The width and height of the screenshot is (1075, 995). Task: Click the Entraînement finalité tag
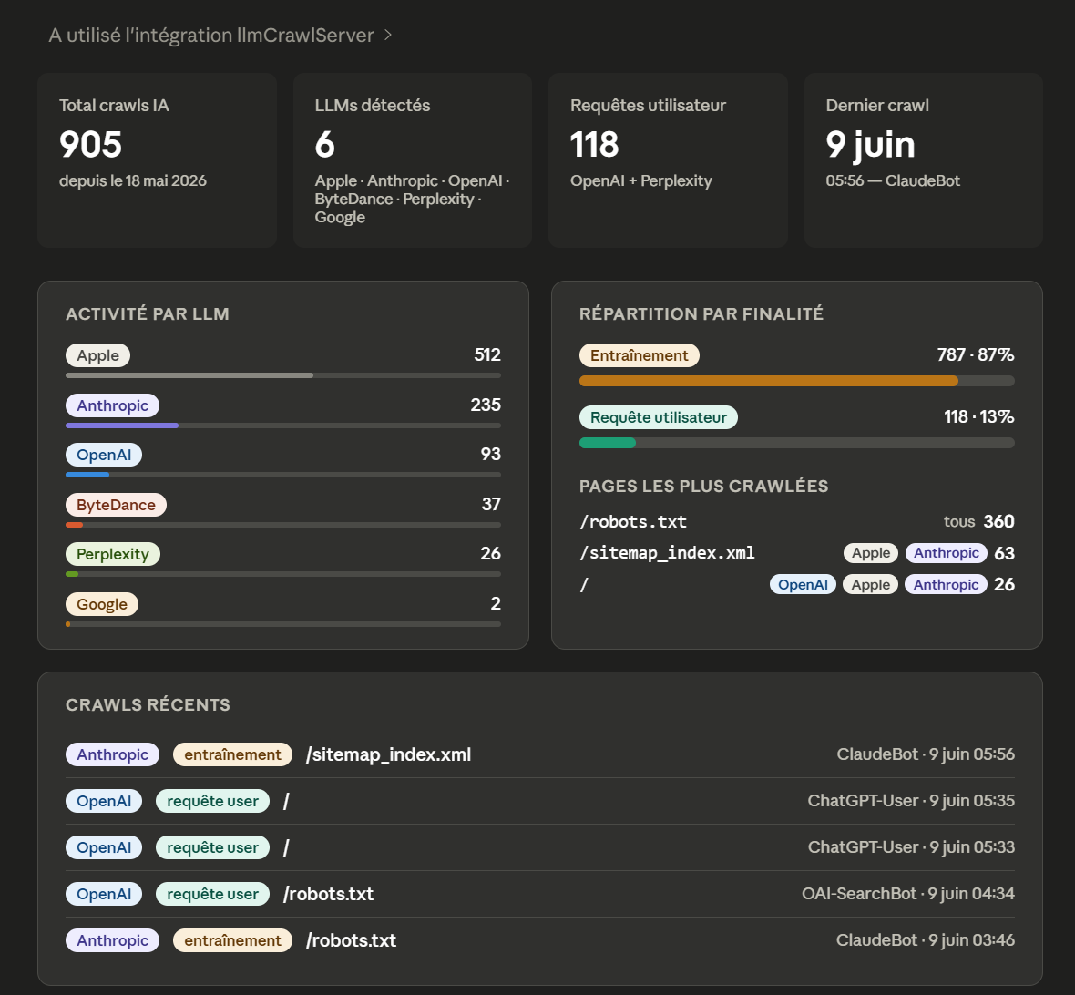click(x=639, y=355)
